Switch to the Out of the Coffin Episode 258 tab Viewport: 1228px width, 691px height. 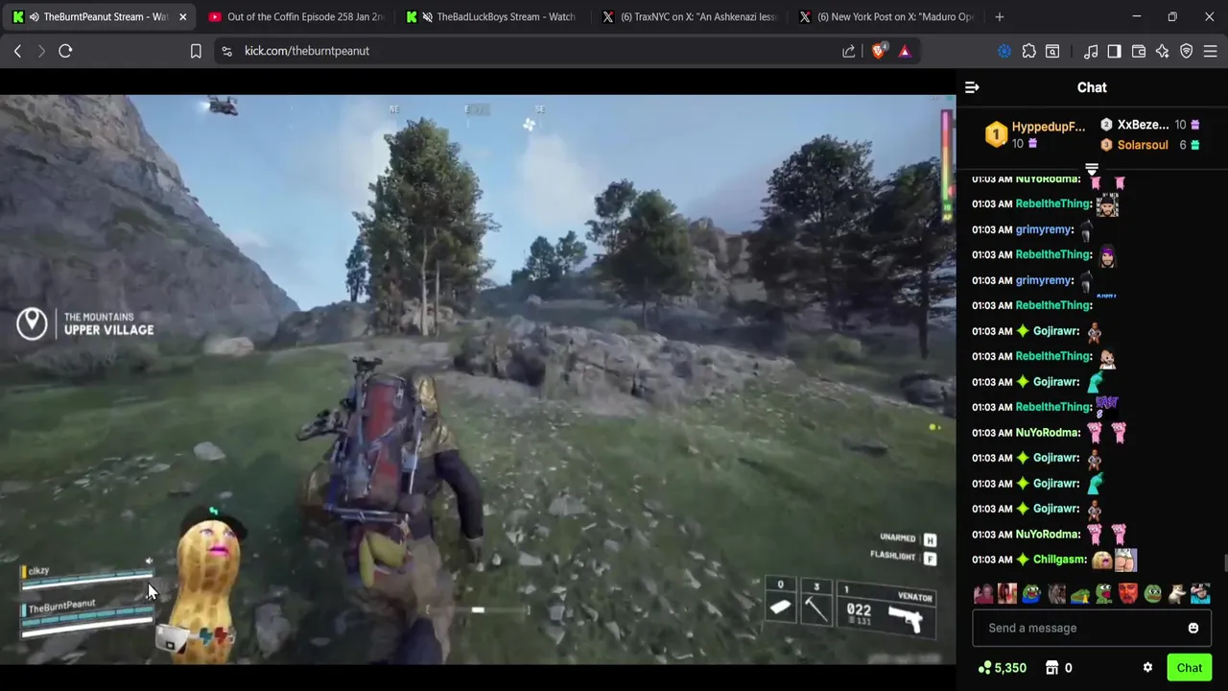coord(295,16)
